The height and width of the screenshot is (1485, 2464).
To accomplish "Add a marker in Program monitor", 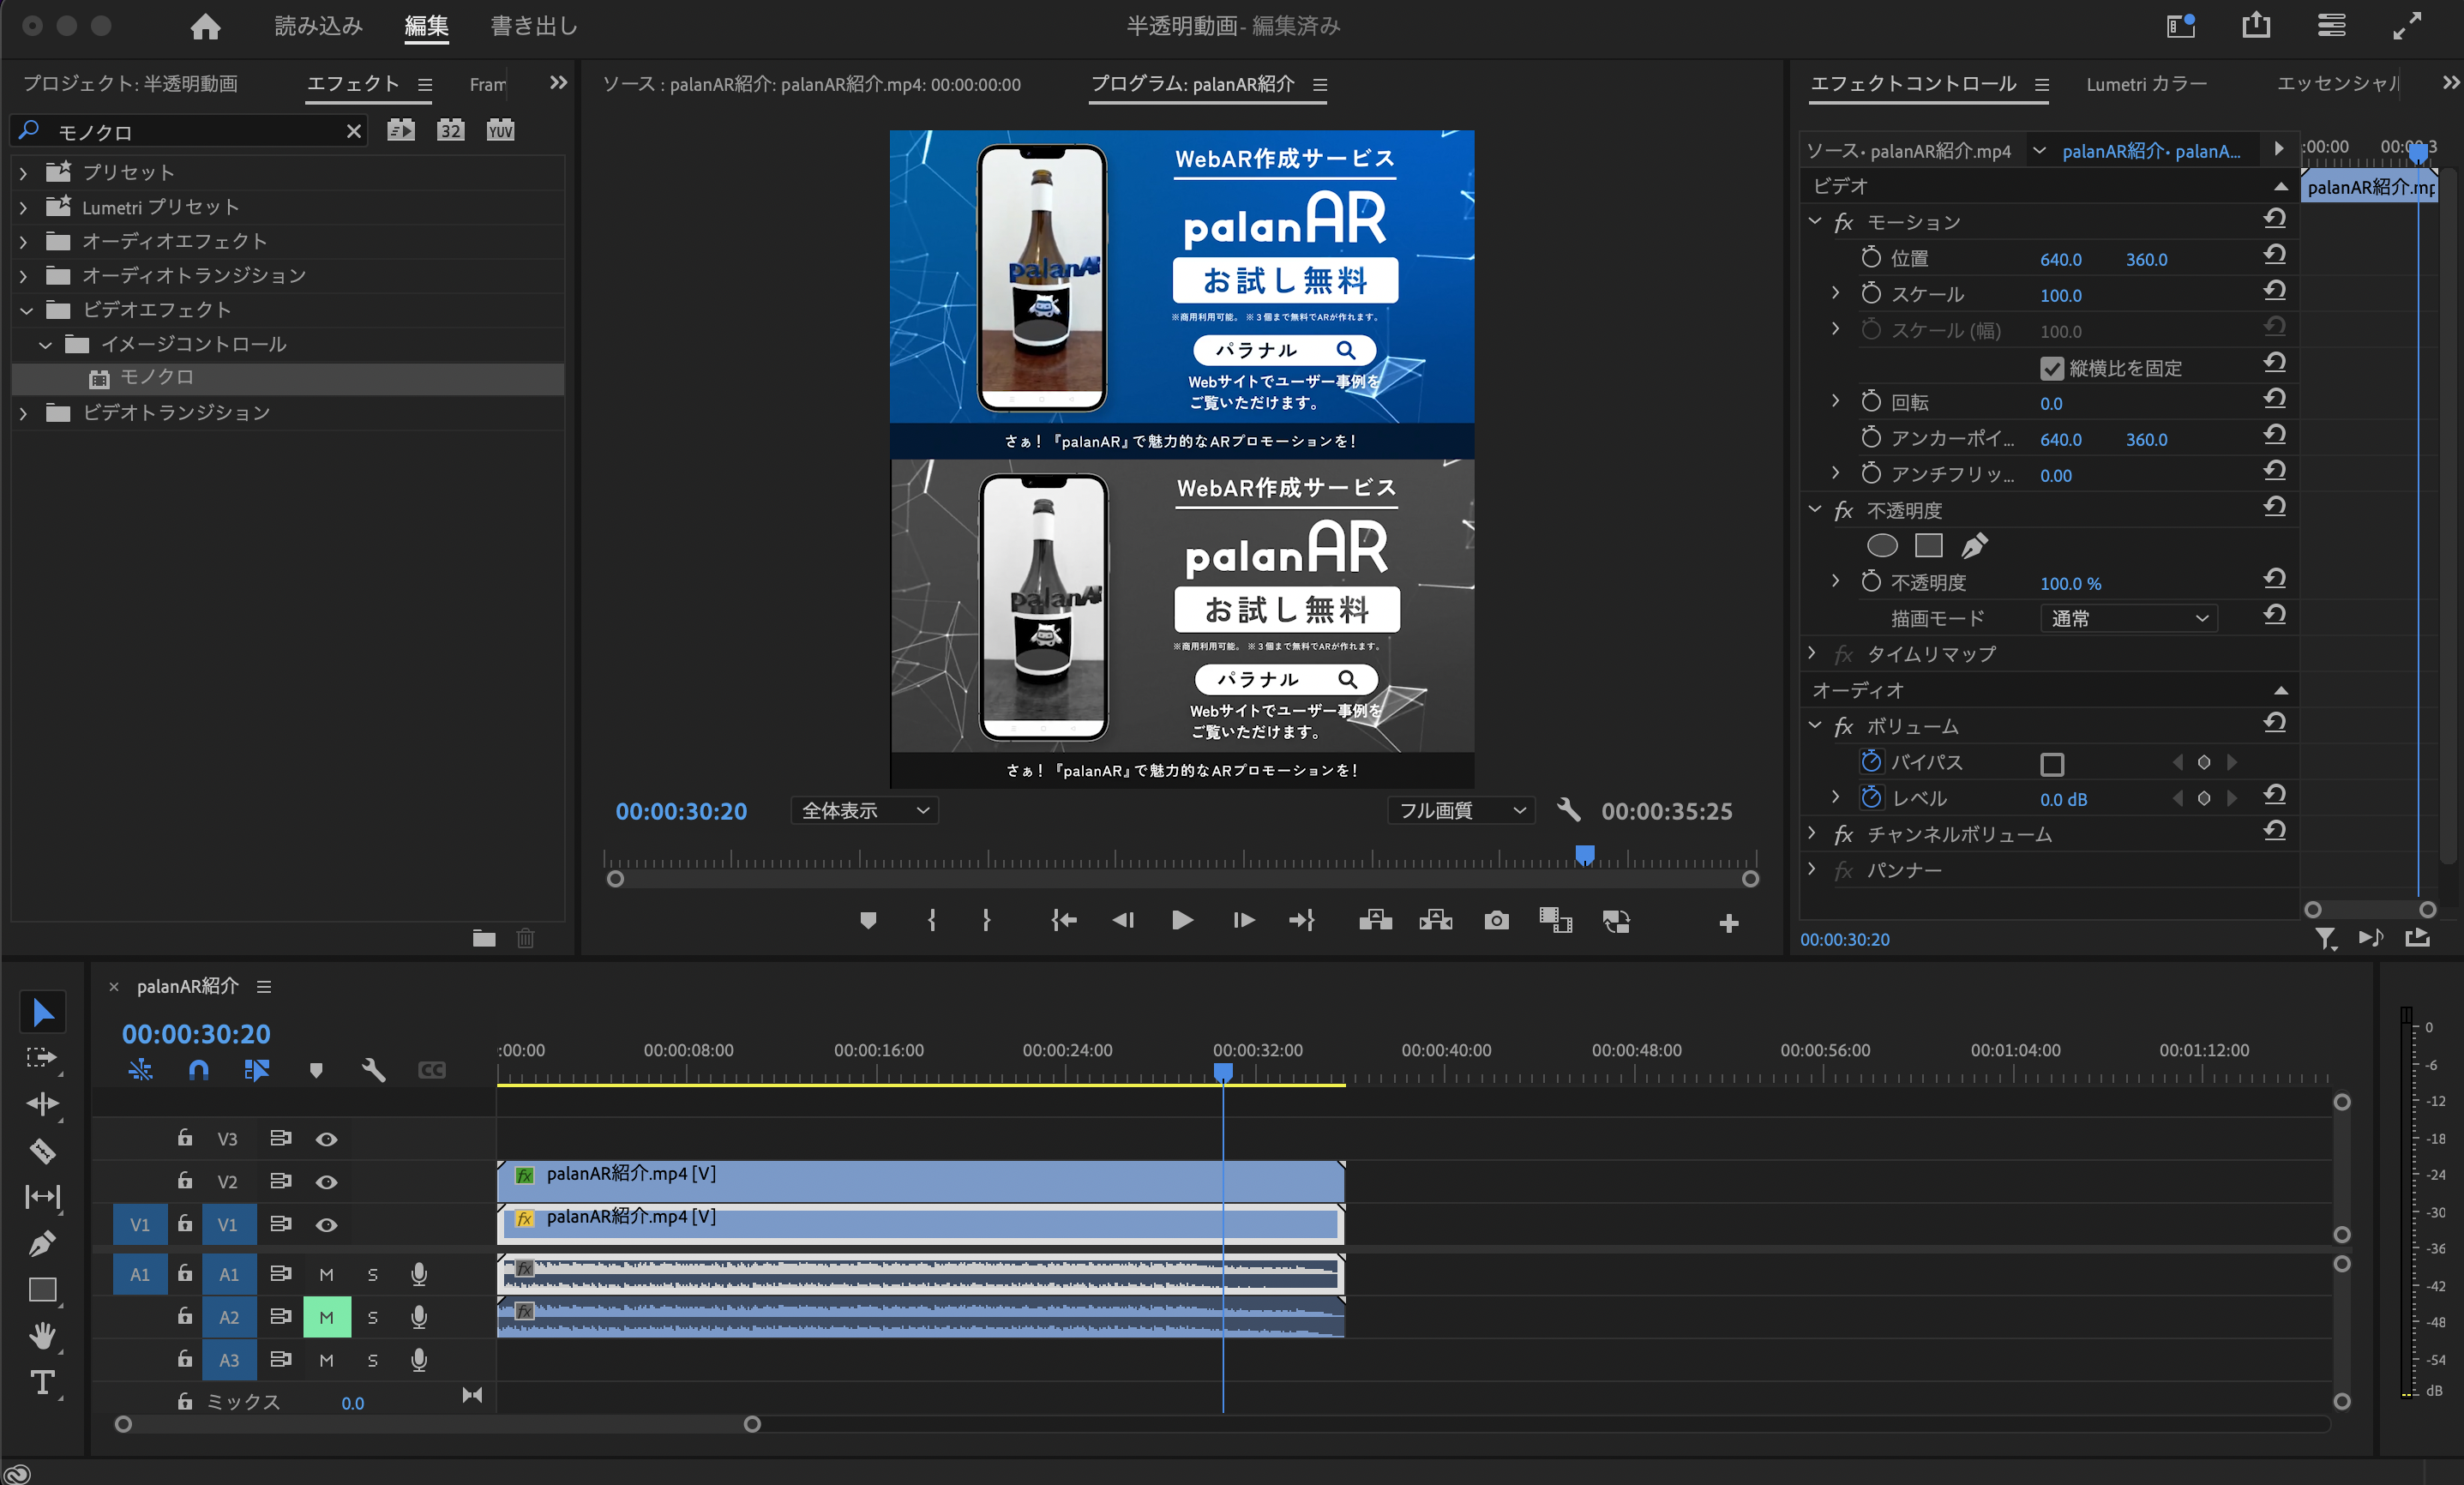I will (868, 921).
